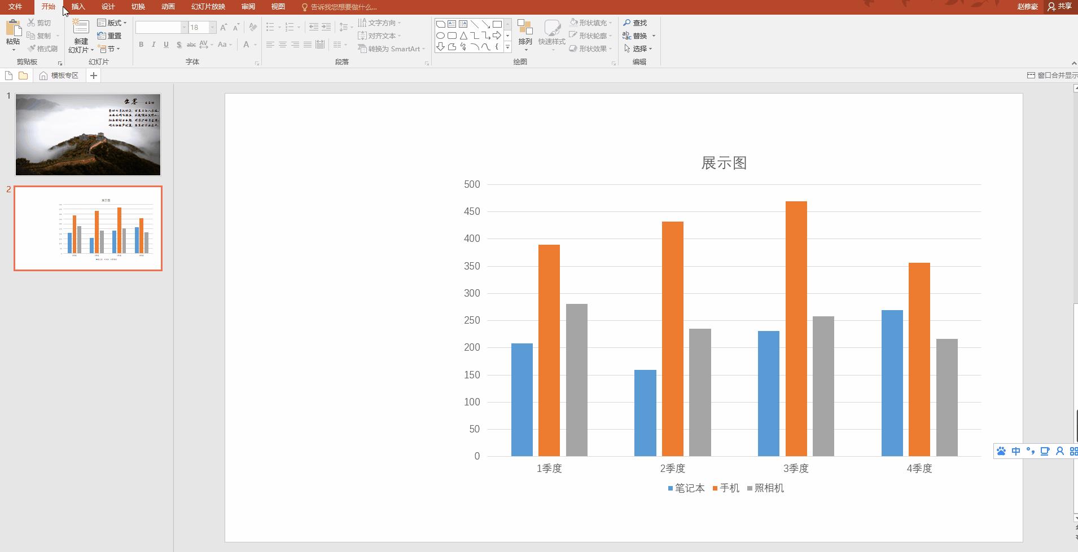Toggle Underline formatting
This screenshot has height=552, width=1078.
point(166,45)
